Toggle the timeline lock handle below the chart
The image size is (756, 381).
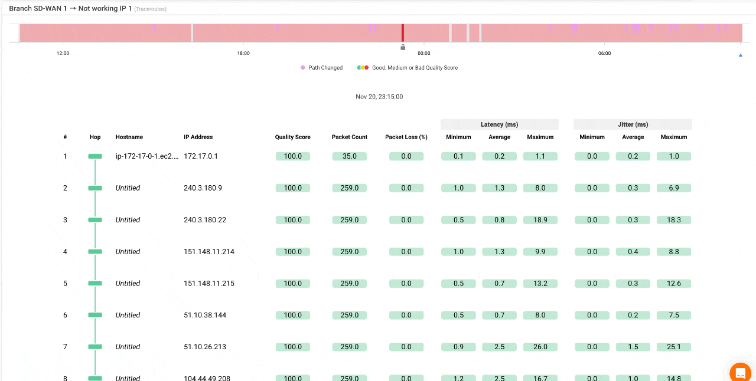(402, 47)
